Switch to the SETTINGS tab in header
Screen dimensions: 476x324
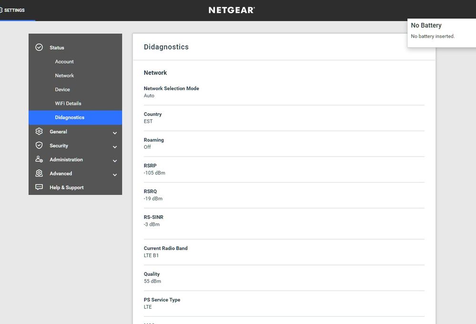[14, 10]
